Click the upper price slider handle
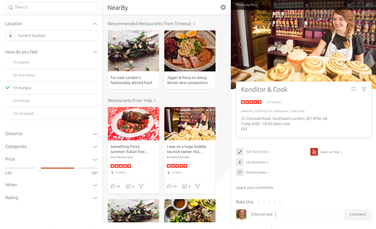Viewport: 376px width, 229px height. [77, 168]
